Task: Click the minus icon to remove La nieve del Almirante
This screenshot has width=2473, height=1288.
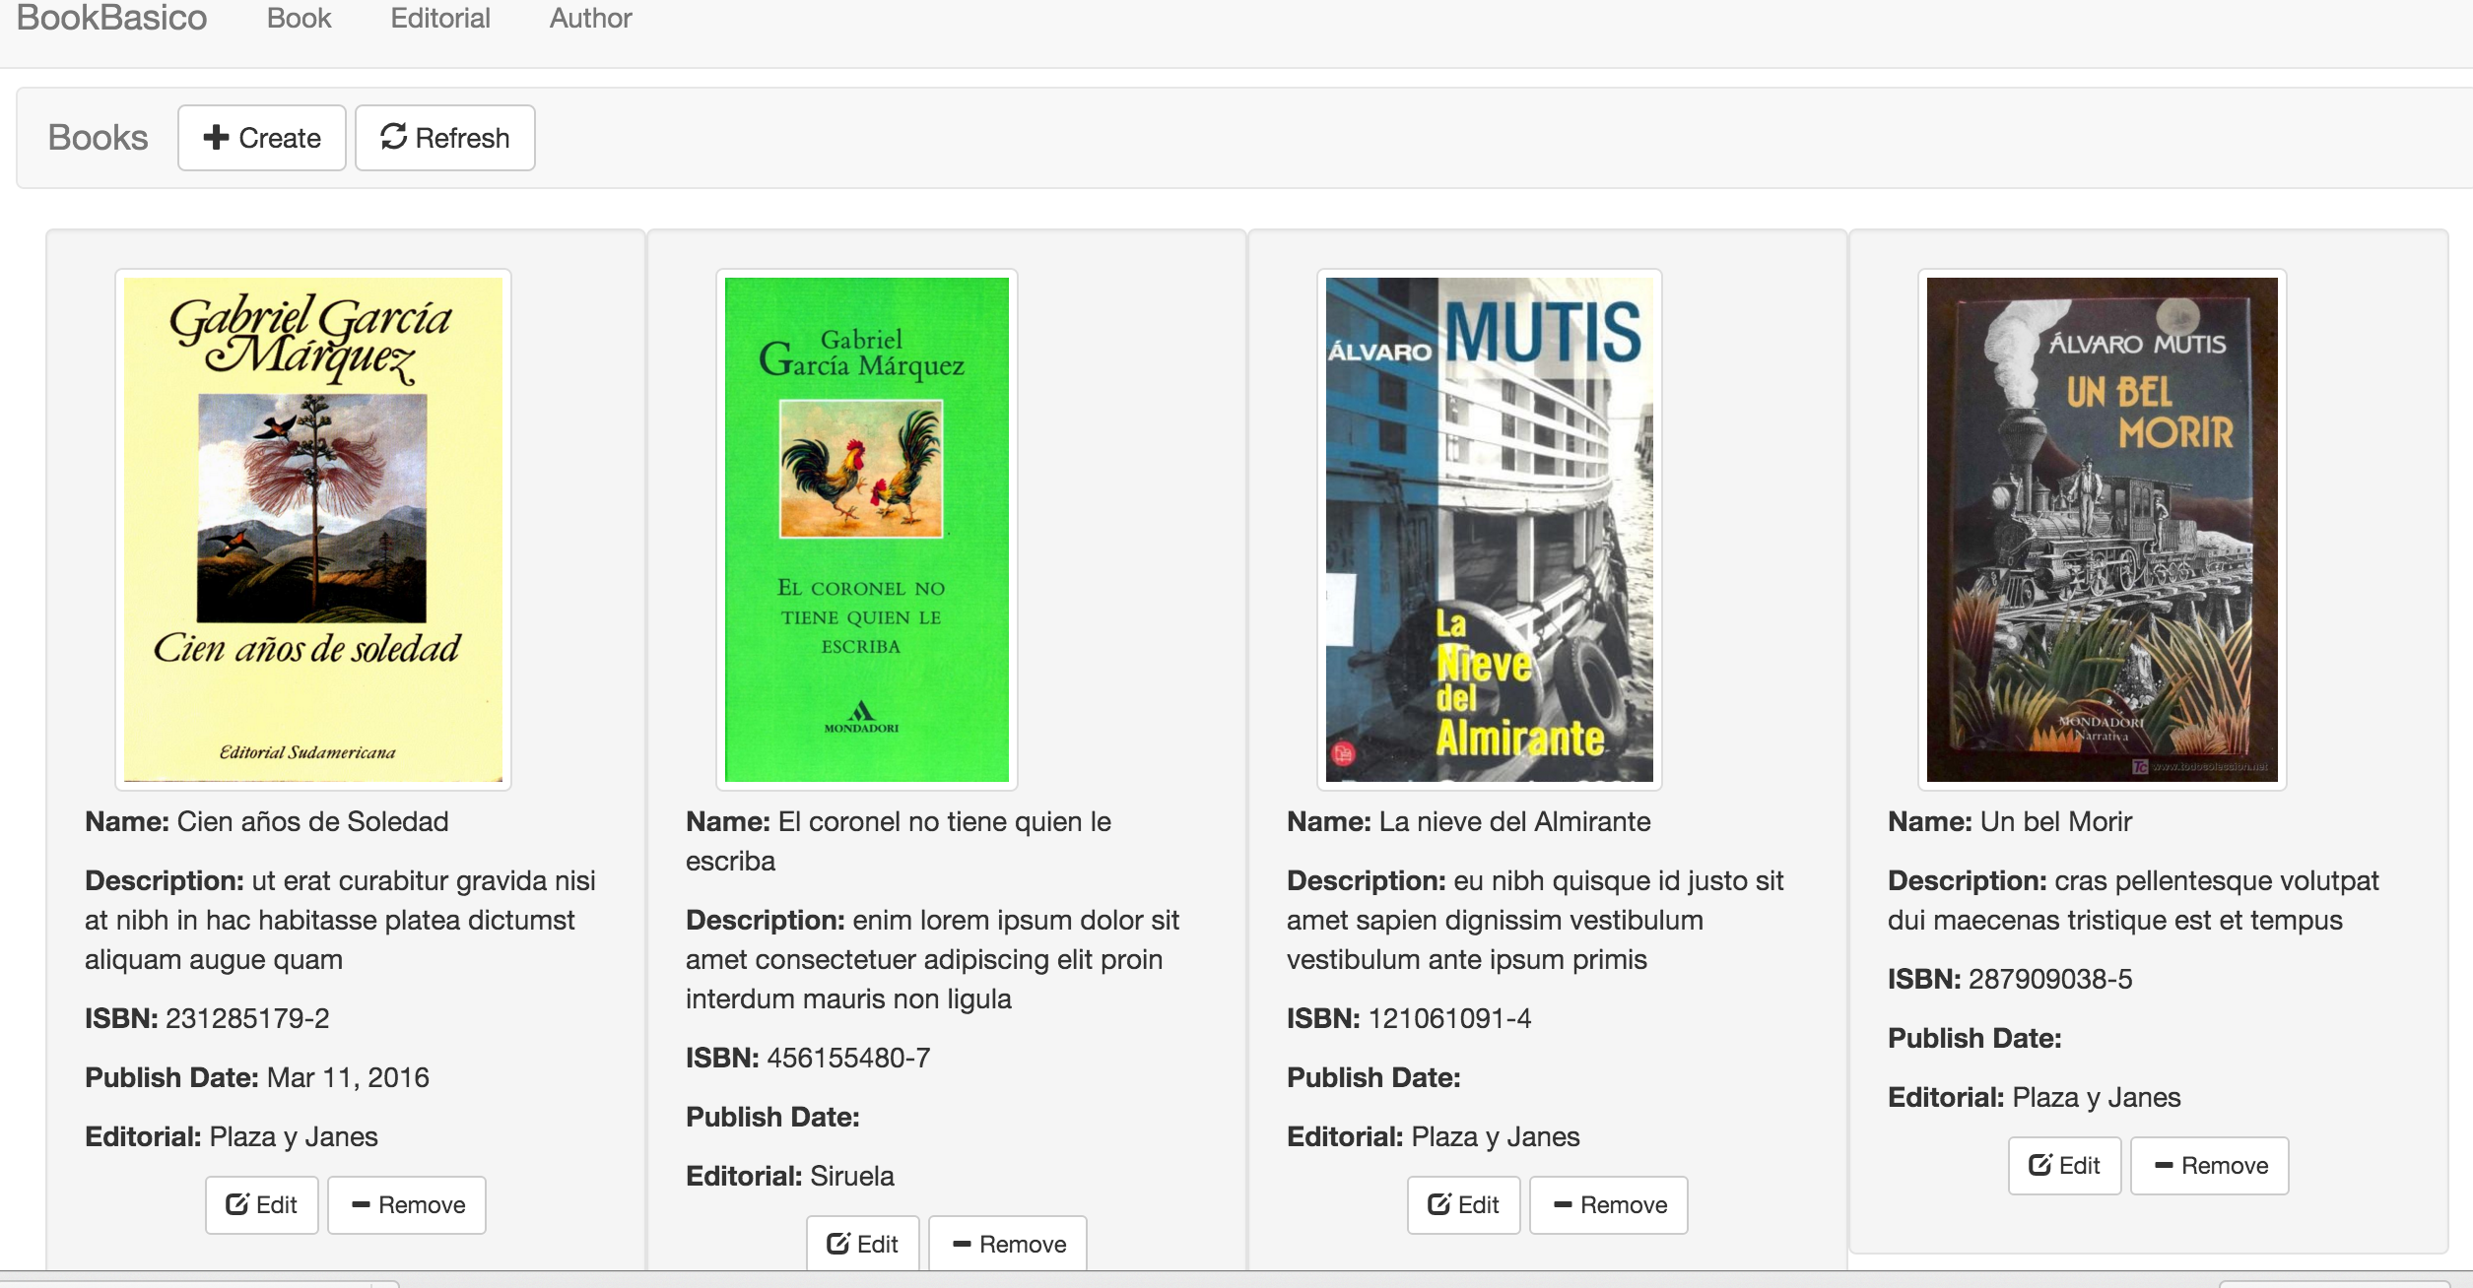Action: 1563,1204
